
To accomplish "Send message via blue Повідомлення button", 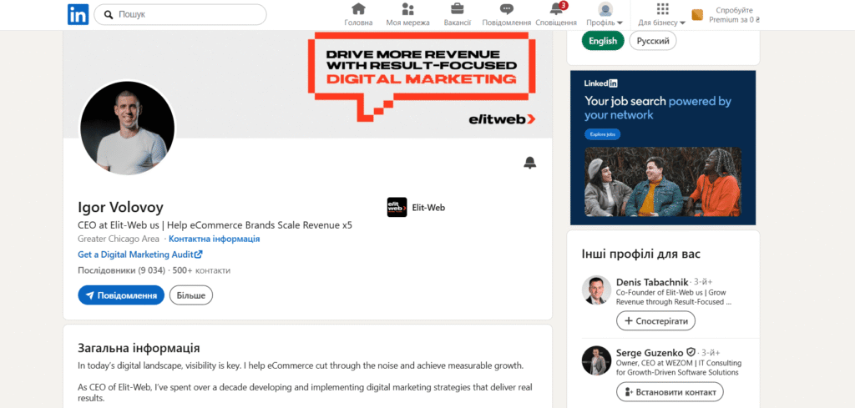I will point(121,295).
